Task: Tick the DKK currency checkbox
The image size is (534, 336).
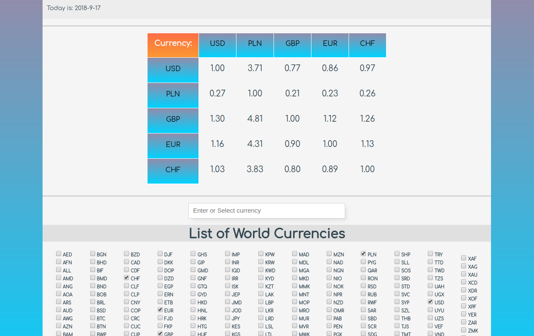Action: point(160,261)
